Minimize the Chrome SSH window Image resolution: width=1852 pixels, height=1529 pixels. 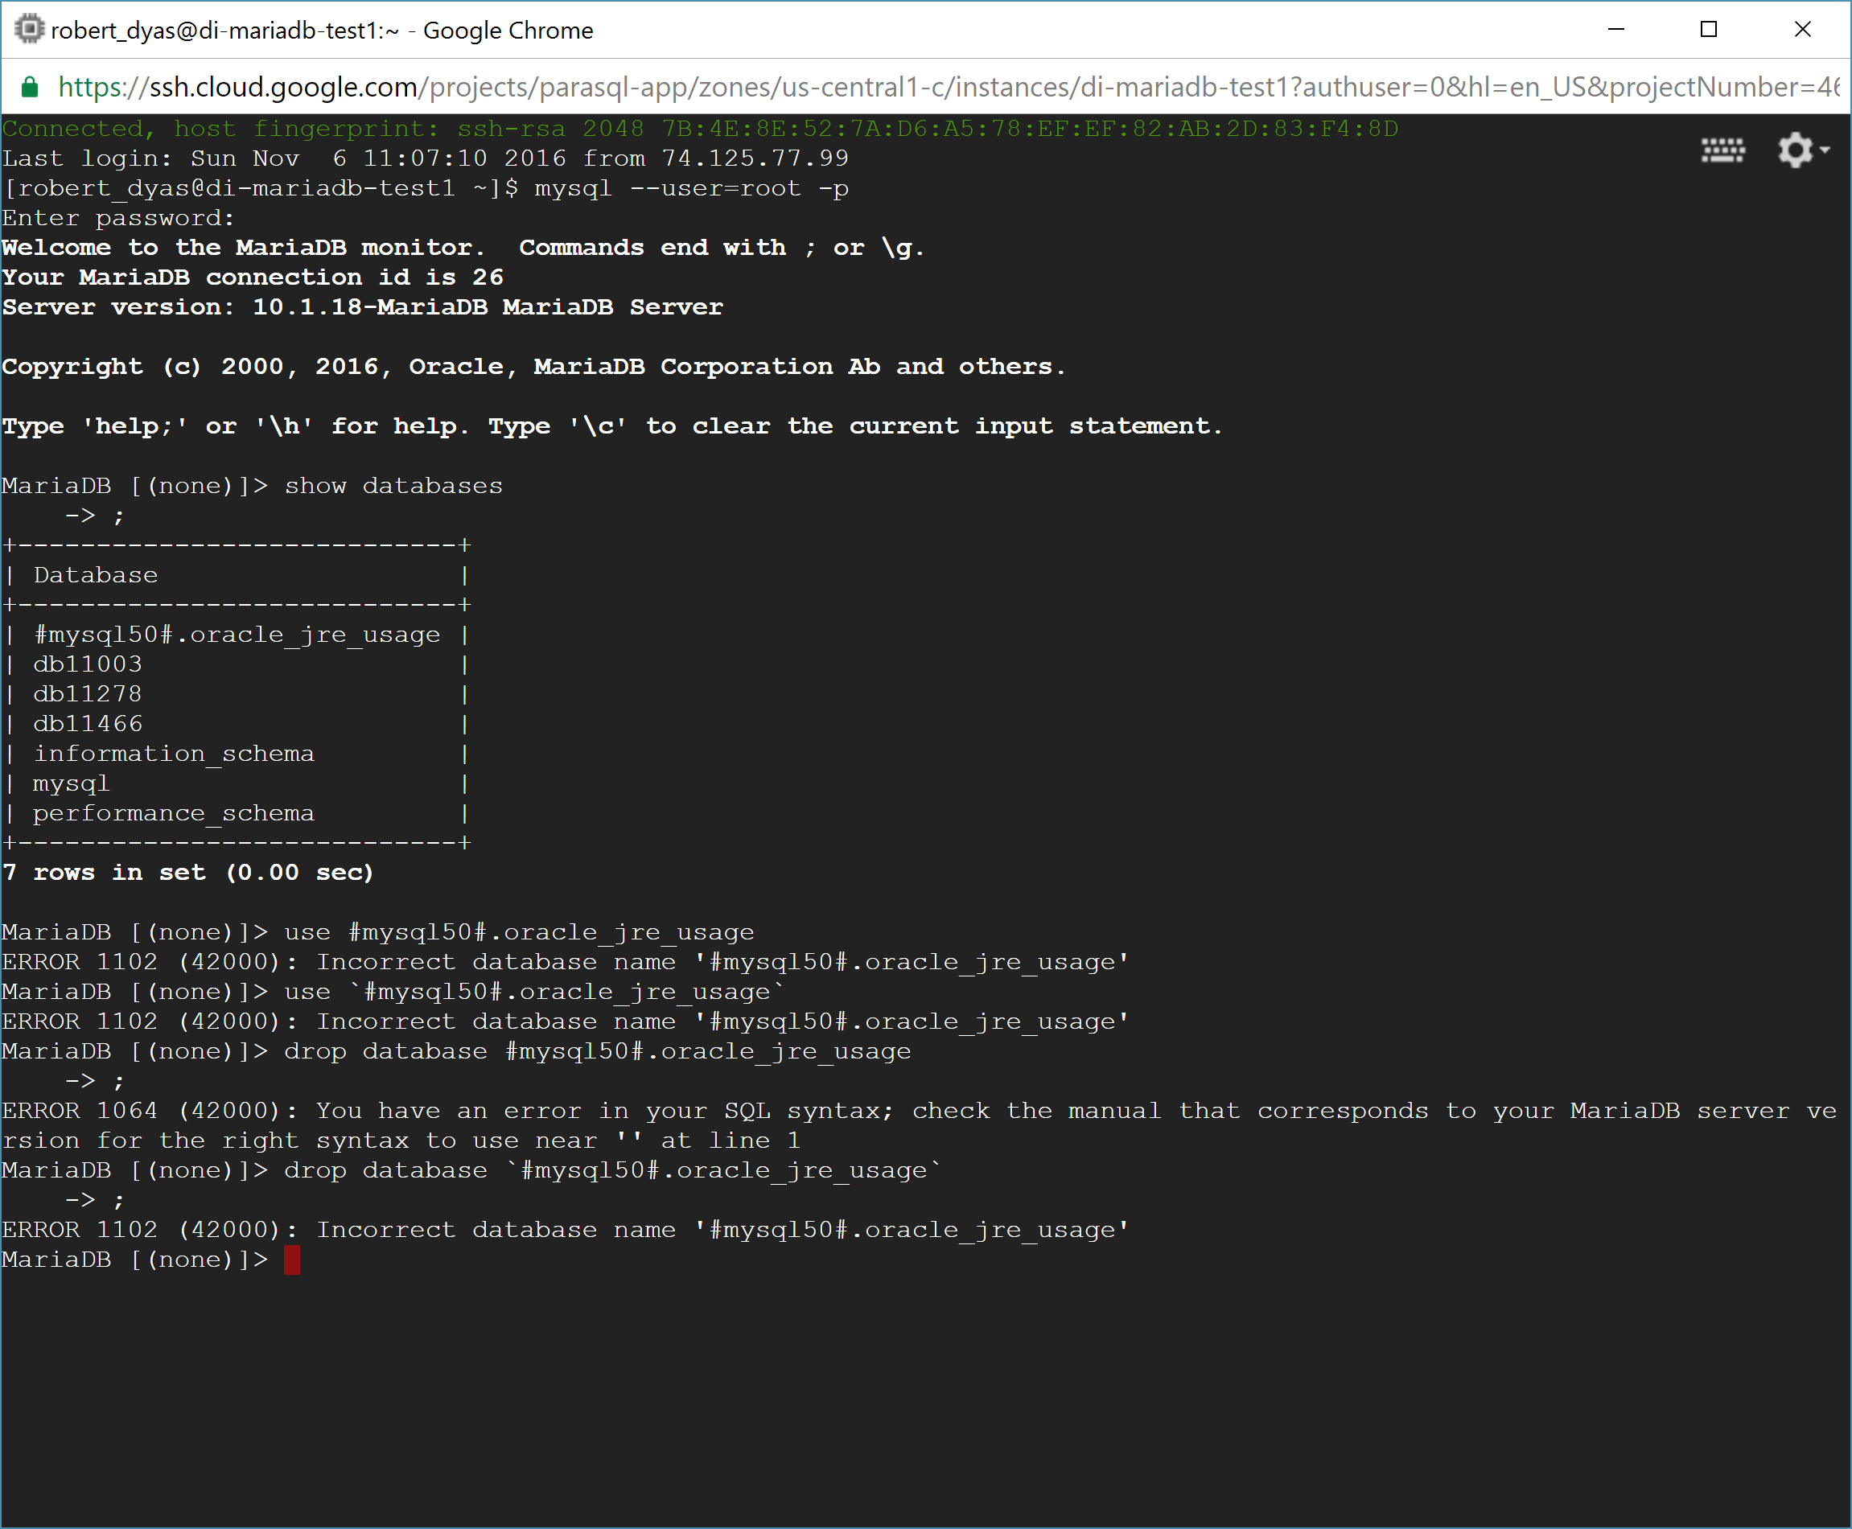pyautogui.click(x=1616, y=29)
